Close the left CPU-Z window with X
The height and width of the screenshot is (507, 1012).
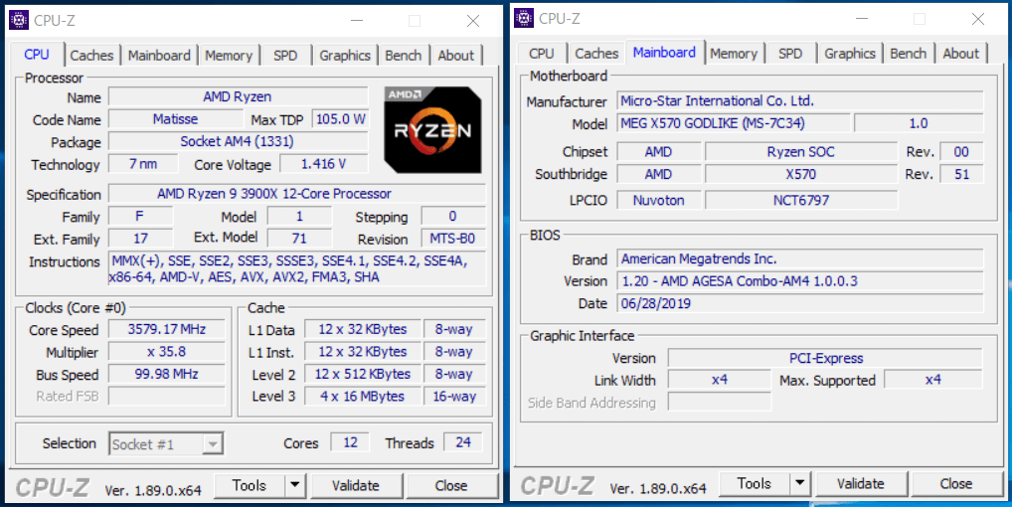click(473, 21)
